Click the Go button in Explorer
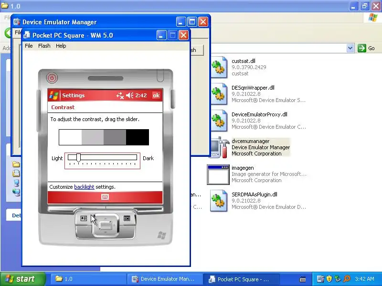 click(366, 48)
